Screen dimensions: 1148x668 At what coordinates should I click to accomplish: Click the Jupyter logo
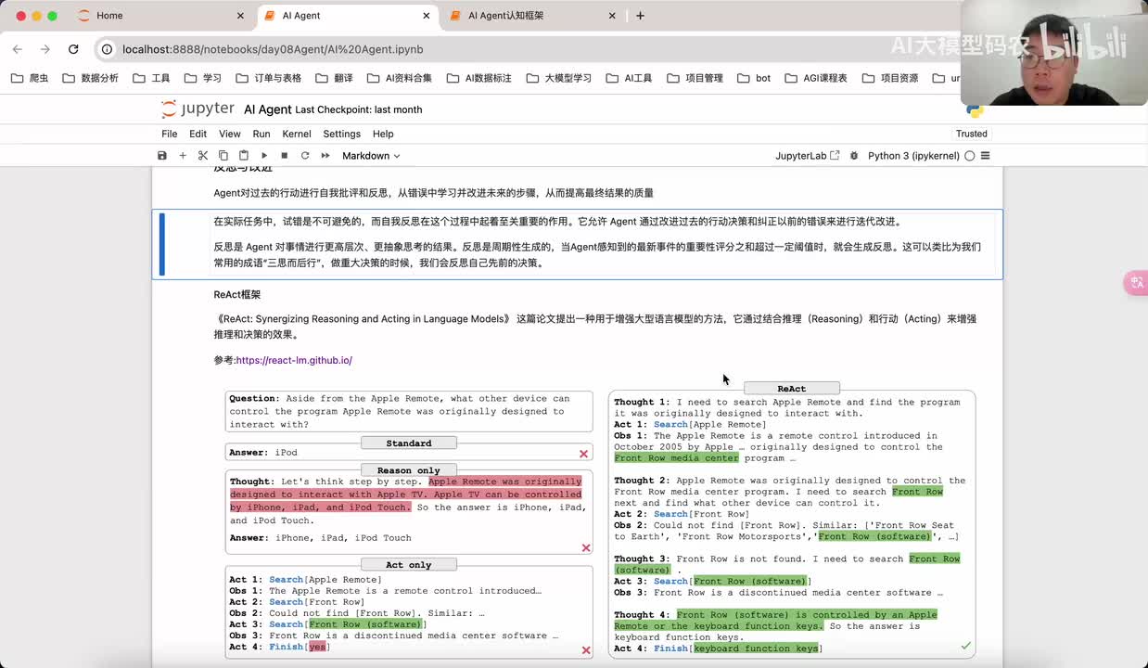tap(198, 109)
